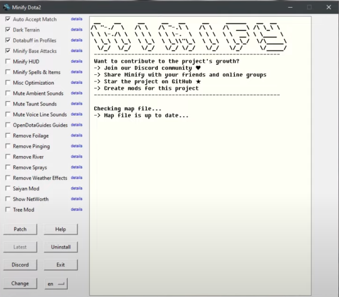Check Remove Foilage option
339x297 pixels.
click(8, 136)
